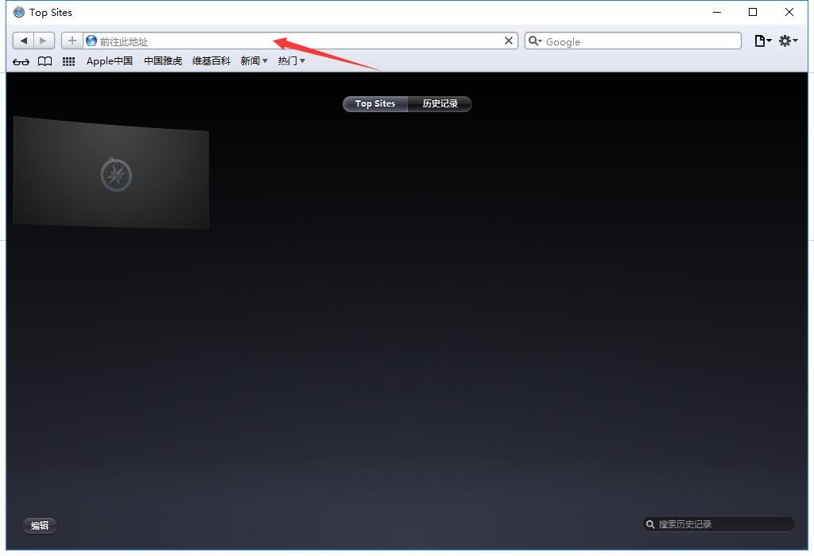This screenshot has width=814, height=556.
Task: Clear address with the X icon
Action: (x=509, y=41)
